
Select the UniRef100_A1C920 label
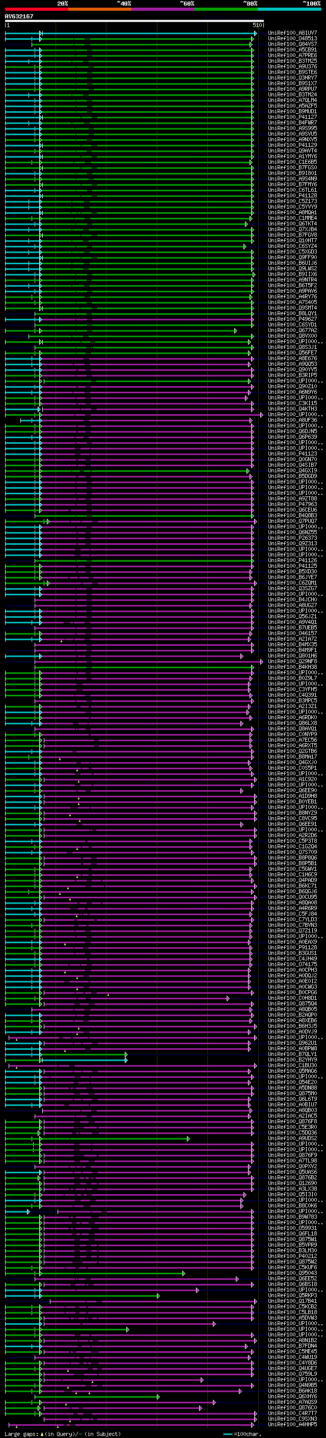[x=292, y=779]
